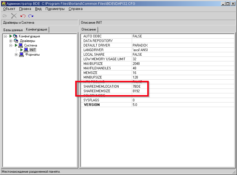Viewport: 237px width, 175px height.
Task: Click the Delete X toolbar icon
Action: coord(14,16)
